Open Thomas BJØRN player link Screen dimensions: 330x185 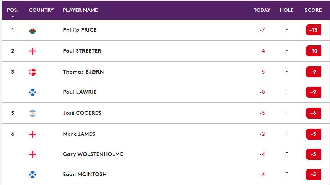coord(83,72)
